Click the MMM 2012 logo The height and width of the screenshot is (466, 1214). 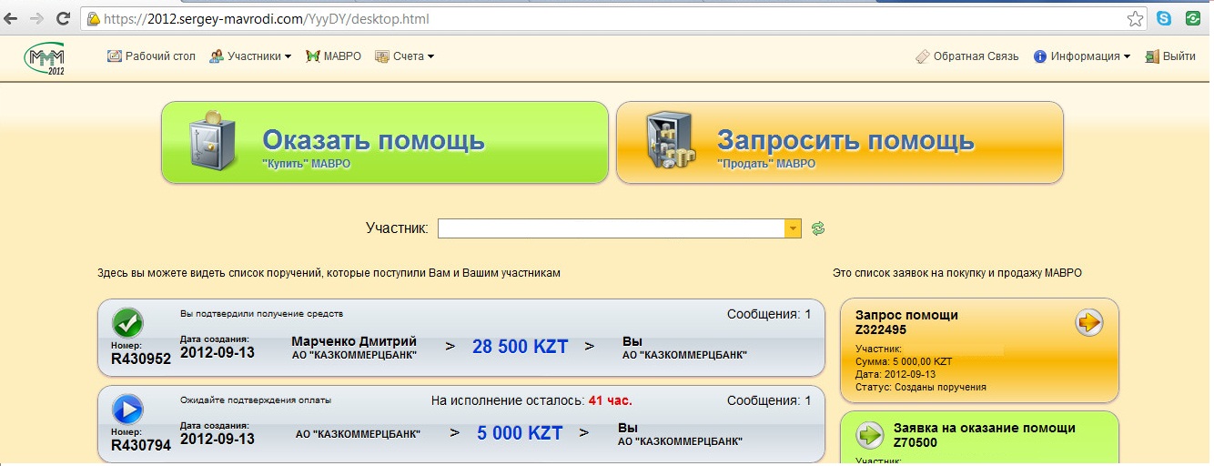point(45,58)
